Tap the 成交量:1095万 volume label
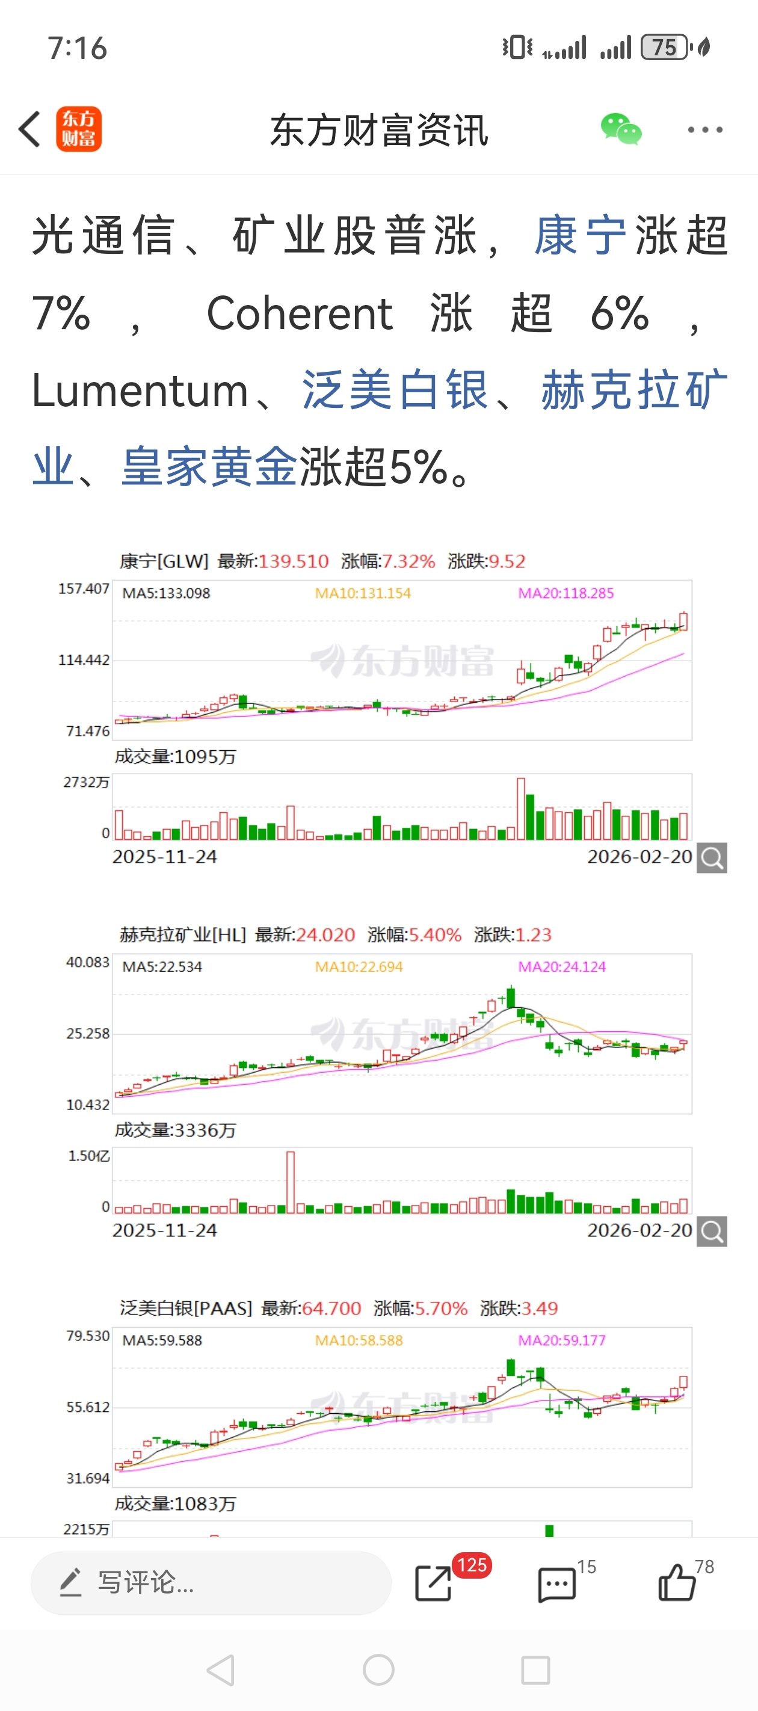 [x=176, y=756]
